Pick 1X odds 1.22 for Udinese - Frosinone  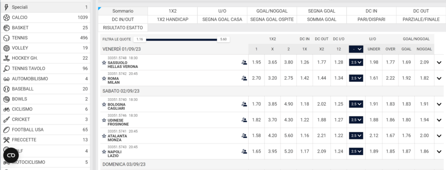pos(304,120)
